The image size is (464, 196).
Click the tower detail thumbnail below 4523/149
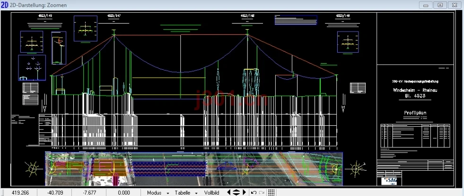[348, 42]
